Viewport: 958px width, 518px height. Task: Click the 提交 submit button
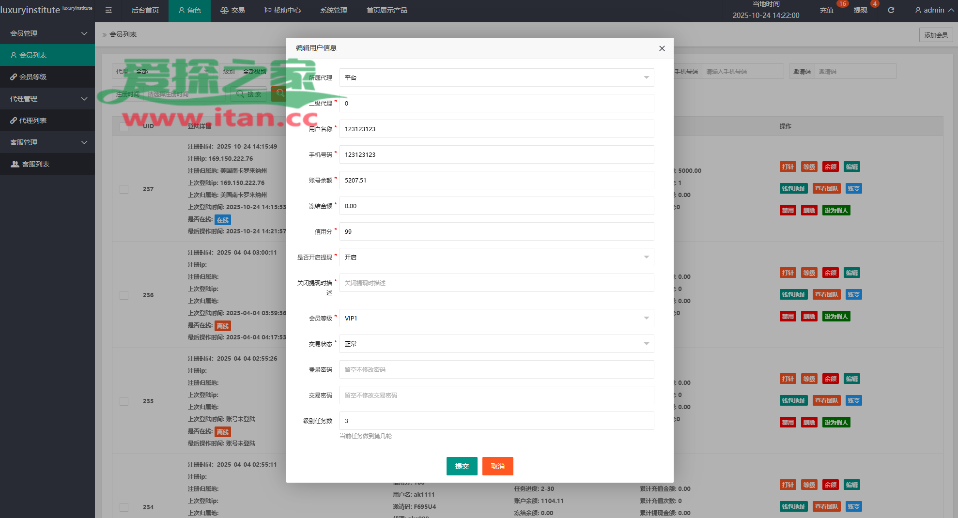tap(462, 466)
